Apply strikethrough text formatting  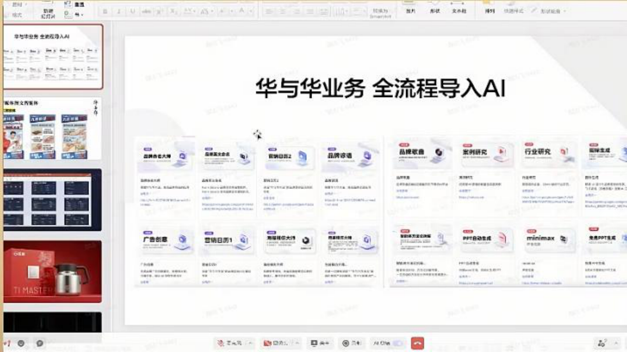click(146, 11)
